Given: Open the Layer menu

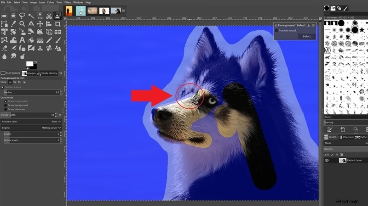Looking at the screenshot, I should pyautogui.click(x=42, y=2).
